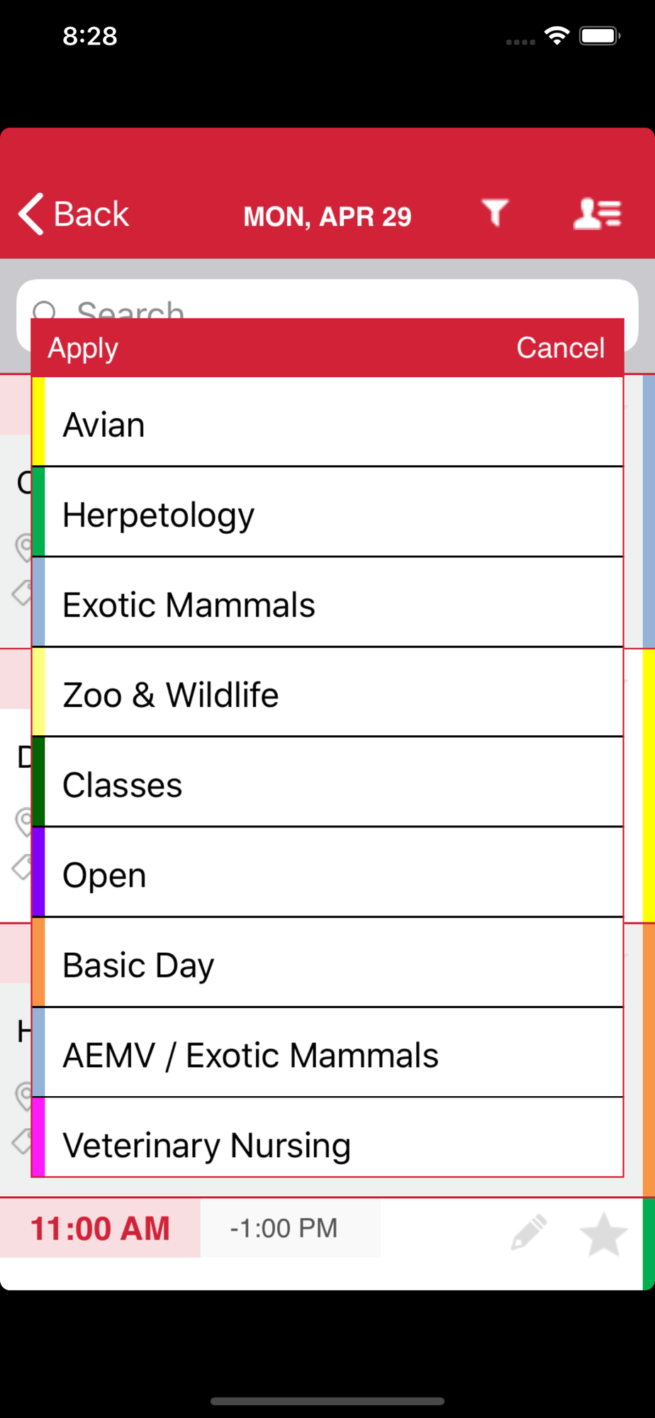Viewport: 655px width, 1418px height.
Task: Apply the selected filters
Action: click(83, 348)
